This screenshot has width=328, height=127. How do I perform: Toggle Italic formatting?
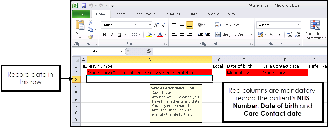[112, 35]
